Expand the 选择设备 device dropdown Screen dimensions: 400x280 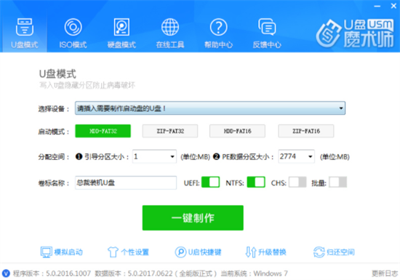[210, 108]
